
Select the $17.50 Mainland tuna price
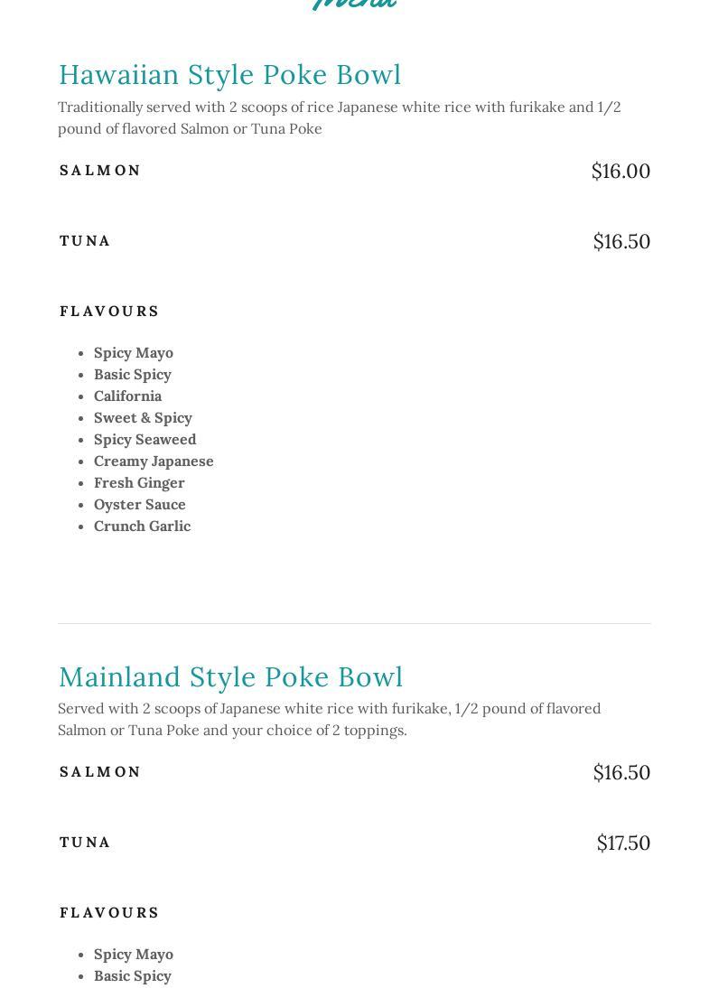point(623,843)
